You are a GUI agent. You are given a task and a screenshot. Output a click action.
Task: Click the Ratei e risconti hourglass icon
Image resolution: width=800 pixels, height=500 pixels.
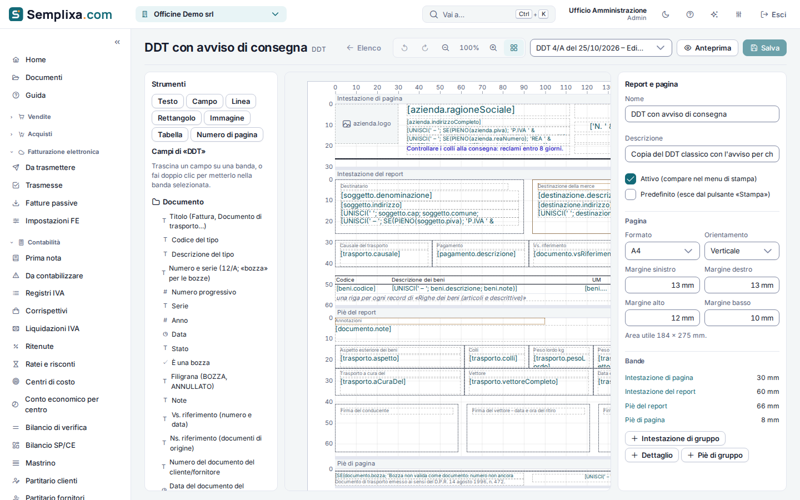tap(16, 364)
